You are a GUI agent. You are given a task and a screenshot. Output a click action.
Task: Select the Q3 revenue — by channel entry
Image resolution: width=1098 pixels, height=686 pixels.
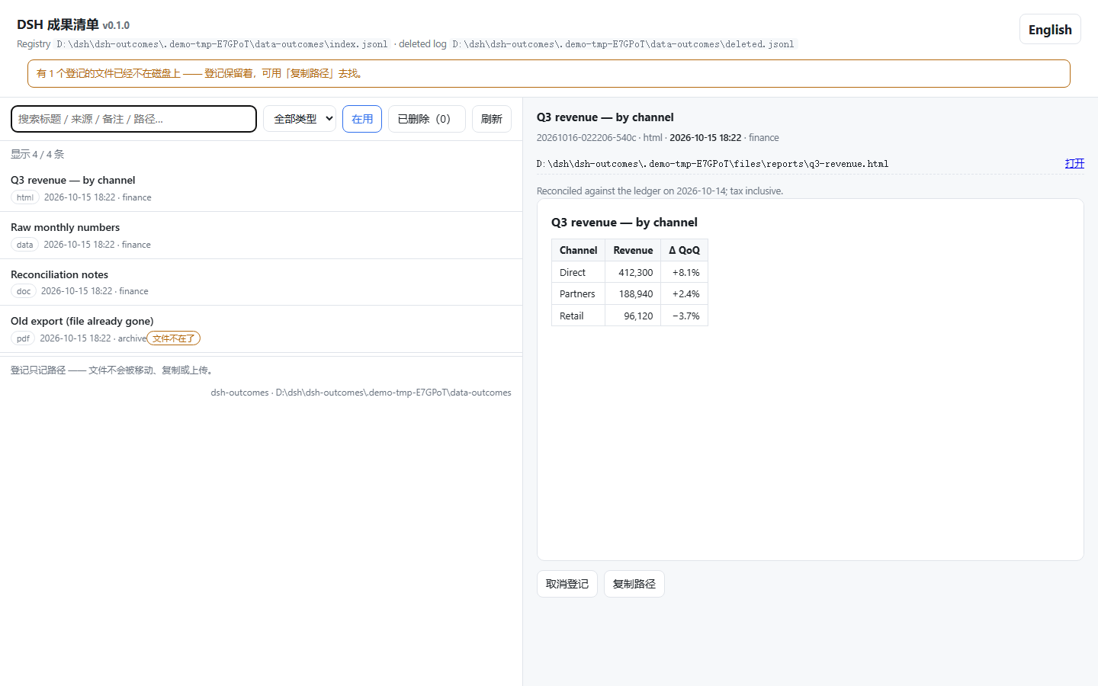click(x=261, y=188)
